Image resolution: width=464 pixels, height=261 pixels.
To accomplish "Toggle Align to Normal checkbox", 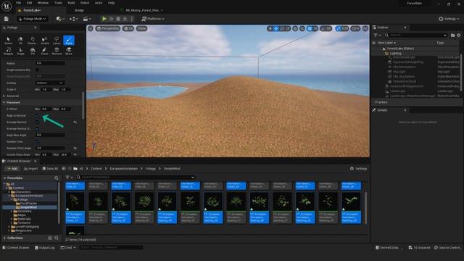I will click(37, 115).
